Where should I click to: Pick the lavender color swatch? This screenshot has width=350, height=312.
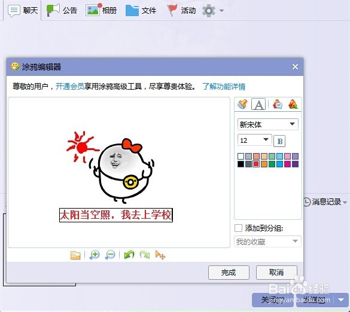[295, 156]
